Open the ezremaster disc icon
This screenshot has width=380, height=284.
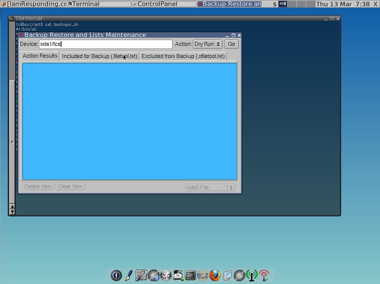pos(203,275)
